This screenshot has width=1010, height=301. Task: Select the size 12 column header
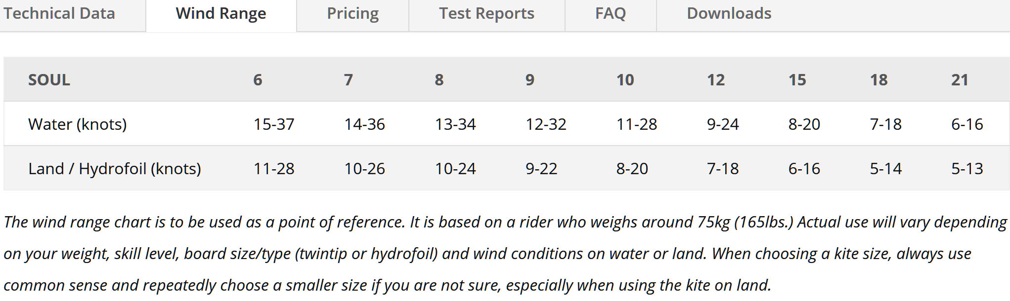point(716,79)
